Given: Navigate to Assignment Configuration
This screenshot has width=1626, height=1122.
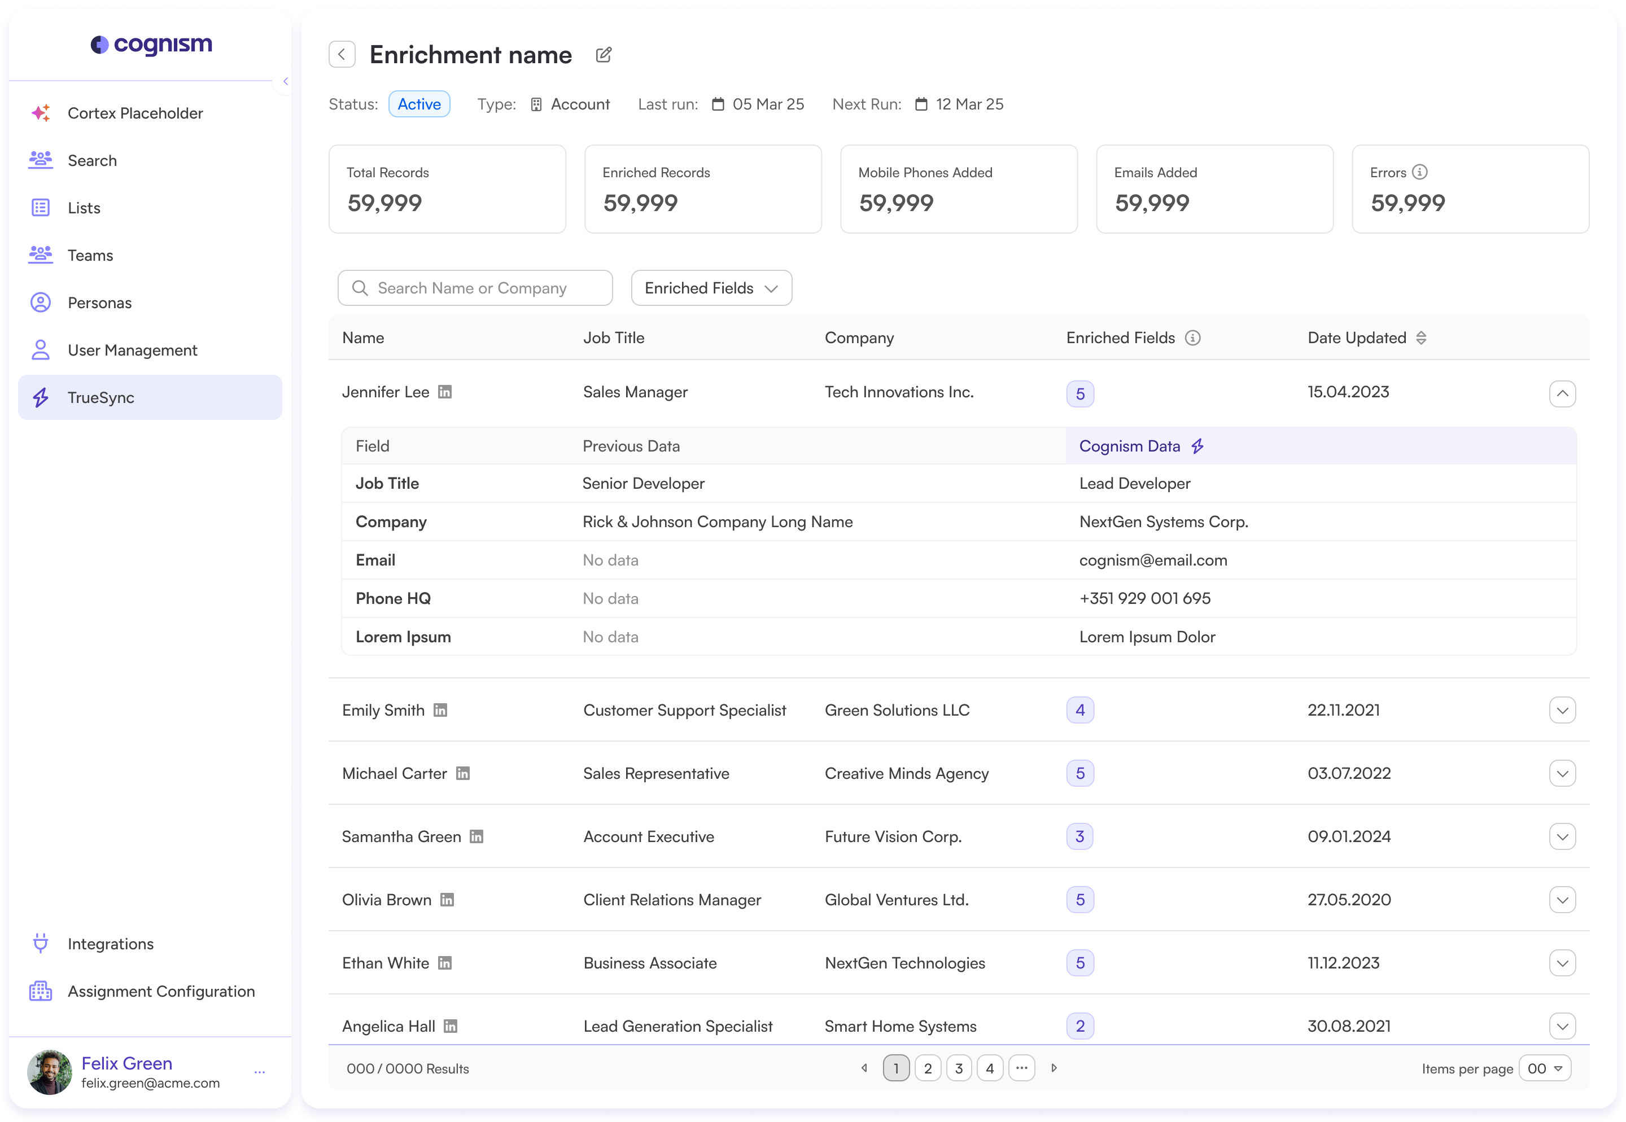Looking at the screenshot, I should tap(161, 991).
